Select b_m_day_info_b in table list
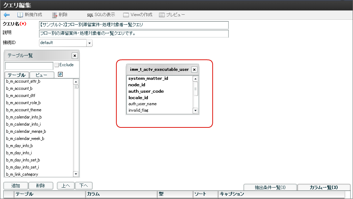Image resolution: width=353 pixels, height=199 pixels. point(20,146)
